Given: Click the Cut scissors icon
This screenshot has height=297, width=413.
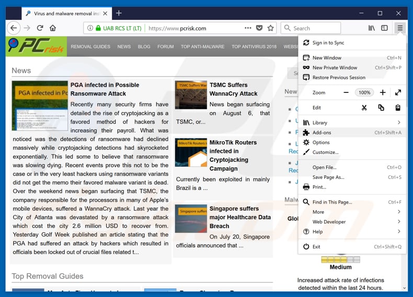Looking at the screenshot, I should click(x=364, y=108).
